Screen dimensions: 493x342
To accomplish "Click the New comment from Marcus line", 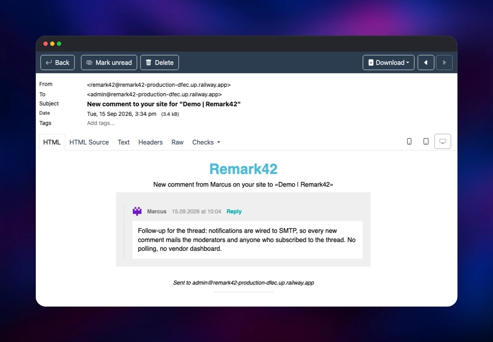I will 243,185.
